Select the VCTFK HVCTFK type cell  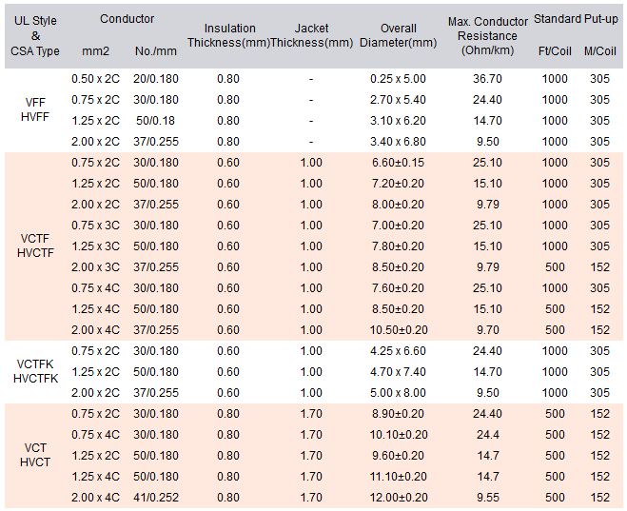point(35,371)
